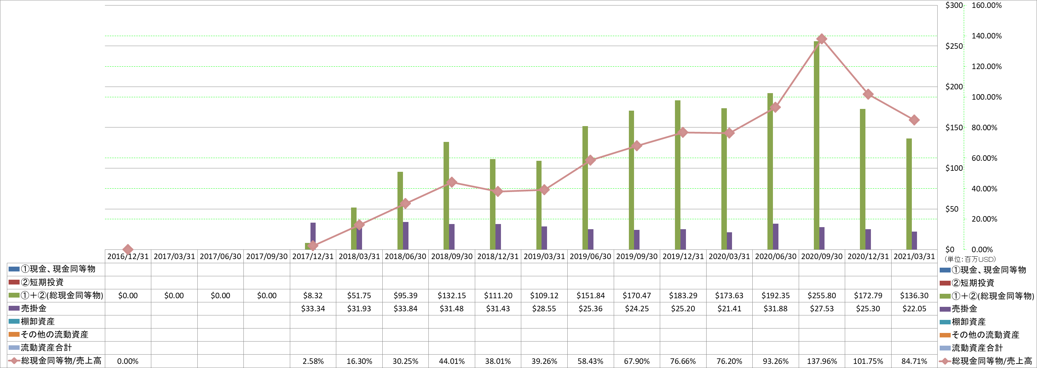
Task: Click the 44.01% ratio cell
Action: coord(452,361)
